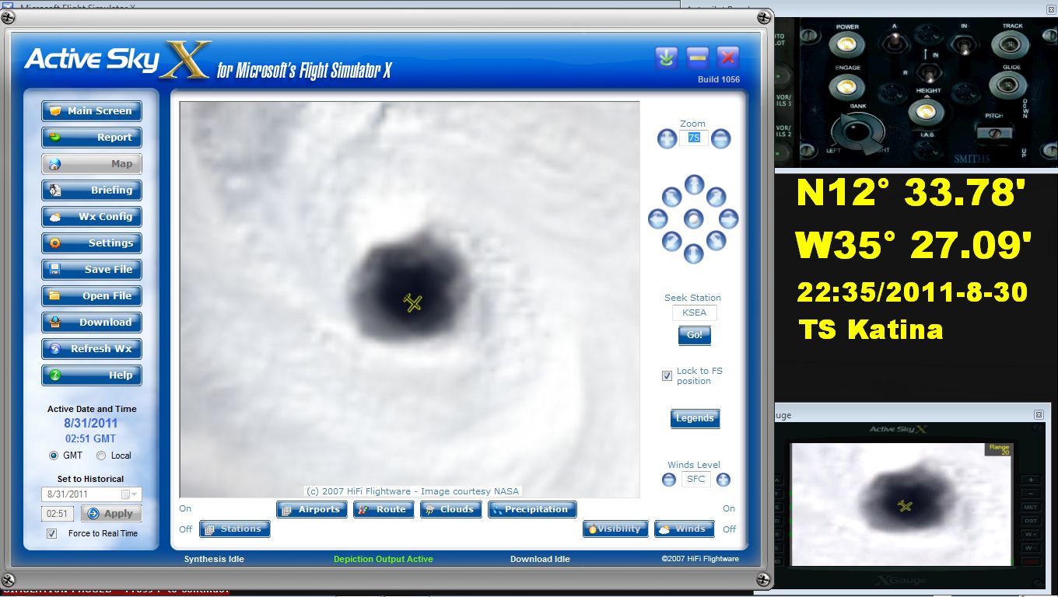Click Go! to seek station
This screenshot has width=1058, height=597.
pos(694,335)
